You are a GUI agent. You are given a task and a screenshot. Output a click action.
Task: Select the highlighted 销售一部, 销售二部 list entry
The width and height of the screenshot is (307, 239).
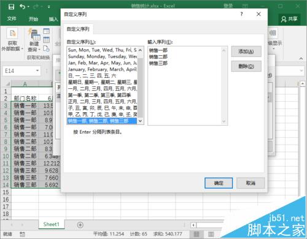click(103, 121)
